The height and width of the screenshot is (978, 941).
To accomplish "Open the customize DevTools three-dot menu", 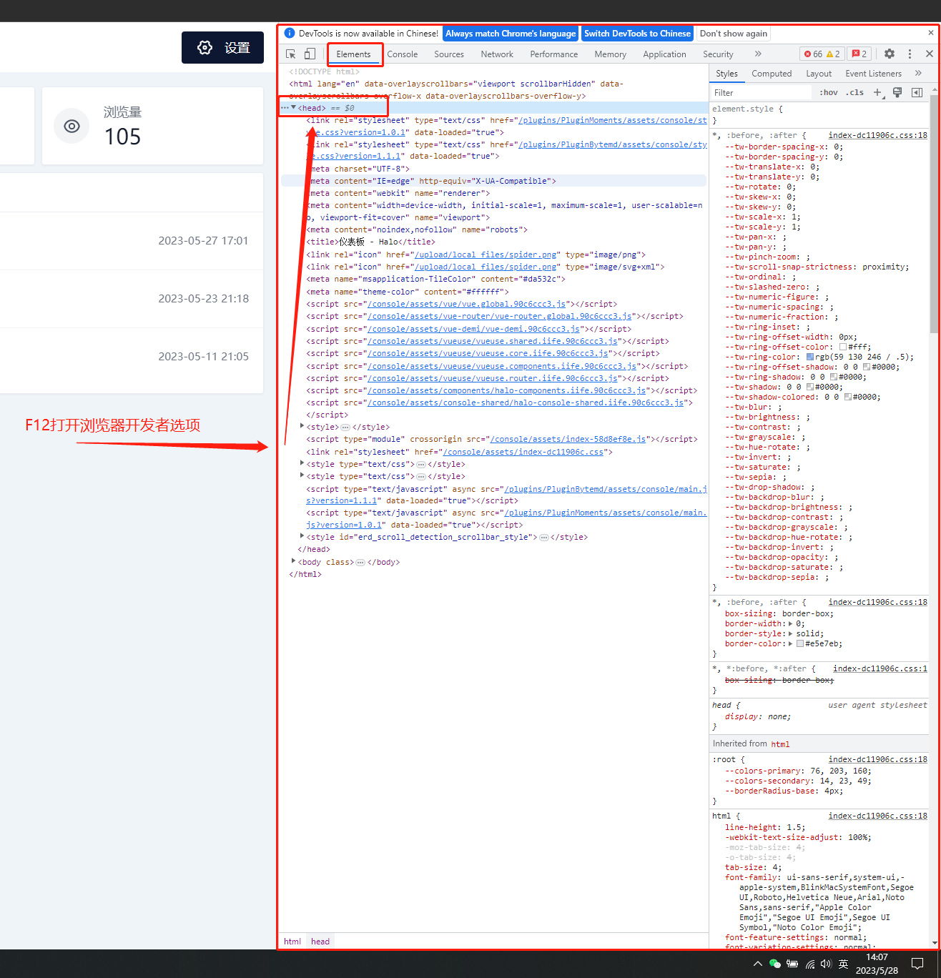I will [910, 54].
